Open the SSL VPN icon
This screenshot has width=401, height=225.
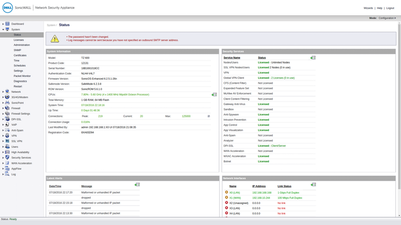pyautogui.click(x=7, y=141)
